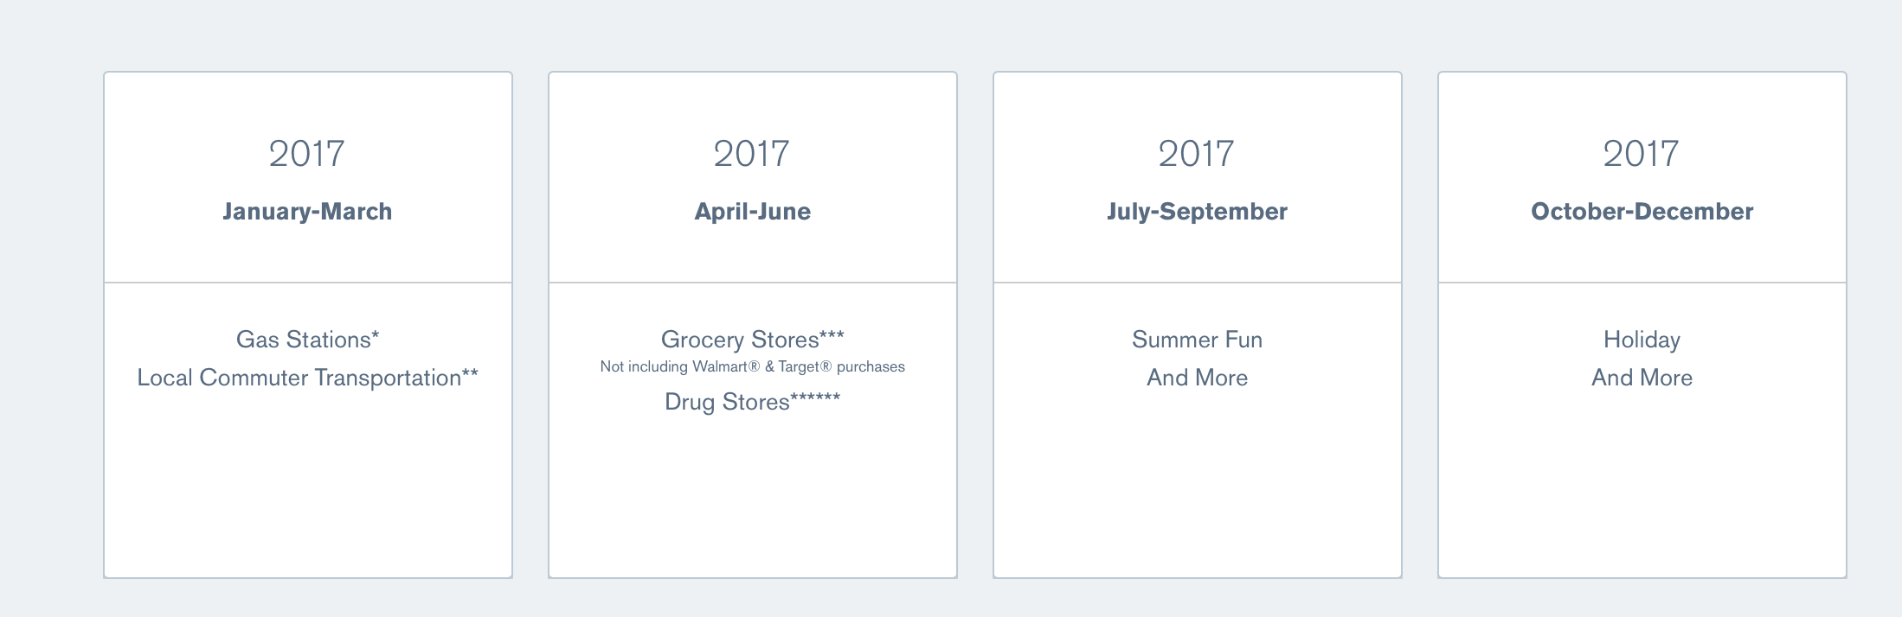Image resolution: width=1902 pixels, height=617 pixels.
Task: Click the Summer Fun category text
Action: [1197, 340]
